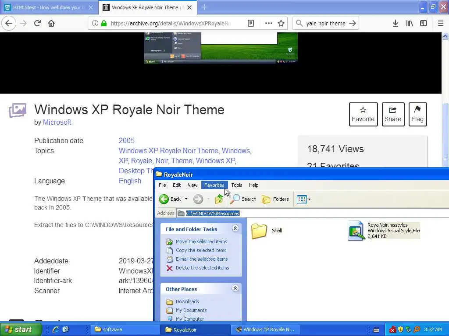Bookmark this page with star icon
Screen dimensions: 449x336
coord(281,23)
